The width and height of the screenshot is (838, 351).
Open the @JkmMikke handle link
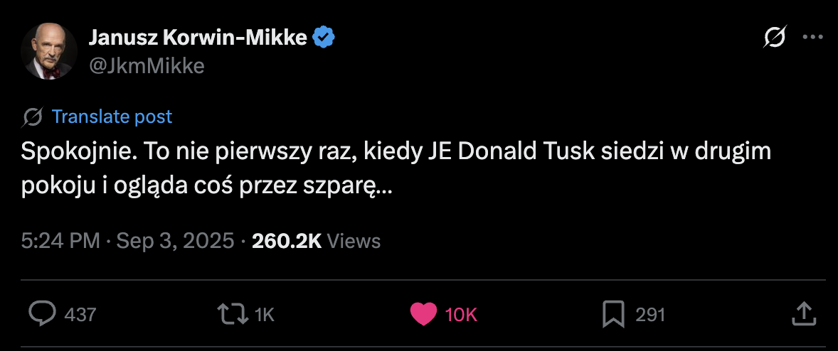click(147, 66)
